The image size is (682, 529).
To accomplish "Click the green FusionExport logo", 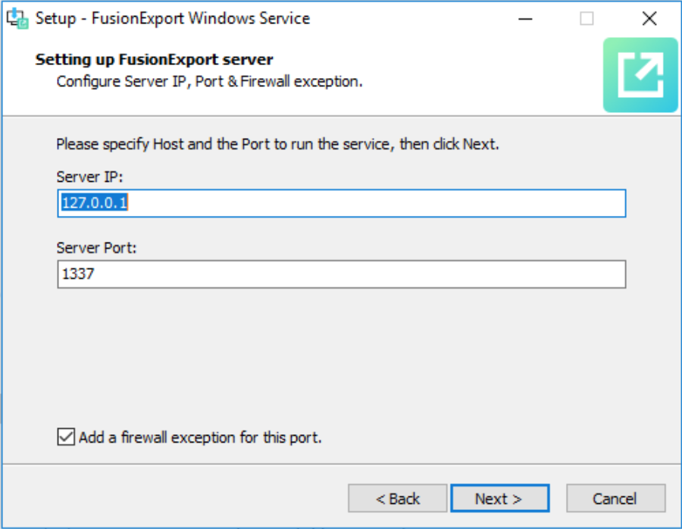I will tap(640, 76).
